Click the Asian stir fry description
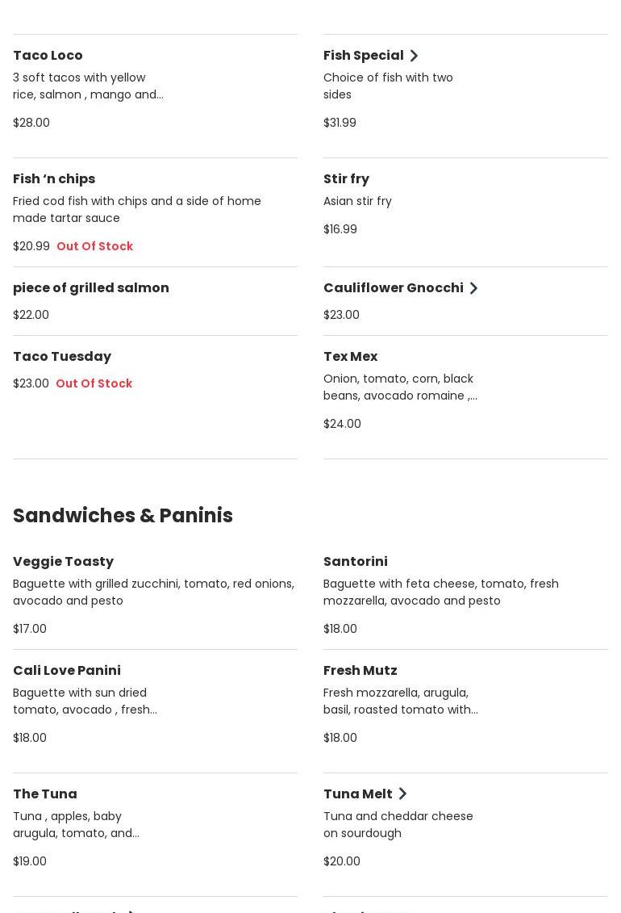Viewport: 621px width, 913px height. coord(357,201)
